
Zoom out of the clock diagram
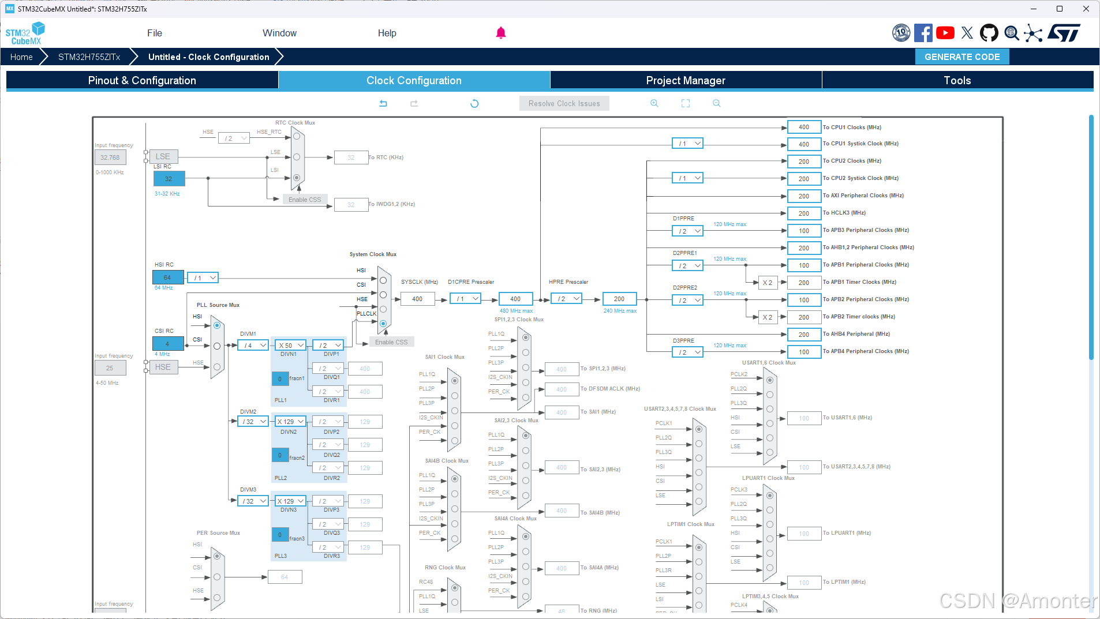tap(717, 103)
